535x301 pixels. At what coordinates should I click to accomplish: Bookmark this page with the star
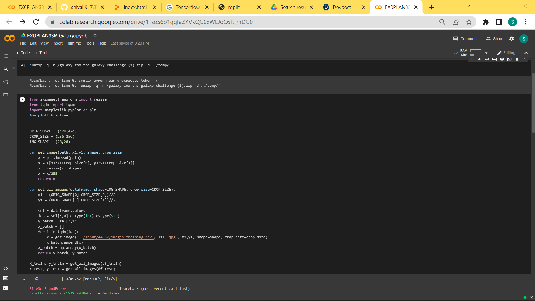tap(469, 22)
